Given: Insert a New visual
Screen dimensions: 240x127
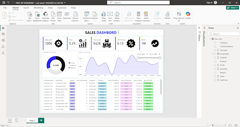Looking at the screenshot, I should (104, 17).
